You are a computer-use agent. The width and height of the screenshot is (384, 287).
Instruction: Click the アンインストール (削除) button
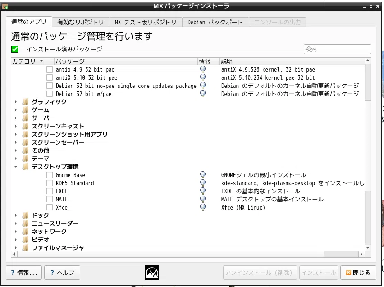pyautogui.click(x=260, y=273)
